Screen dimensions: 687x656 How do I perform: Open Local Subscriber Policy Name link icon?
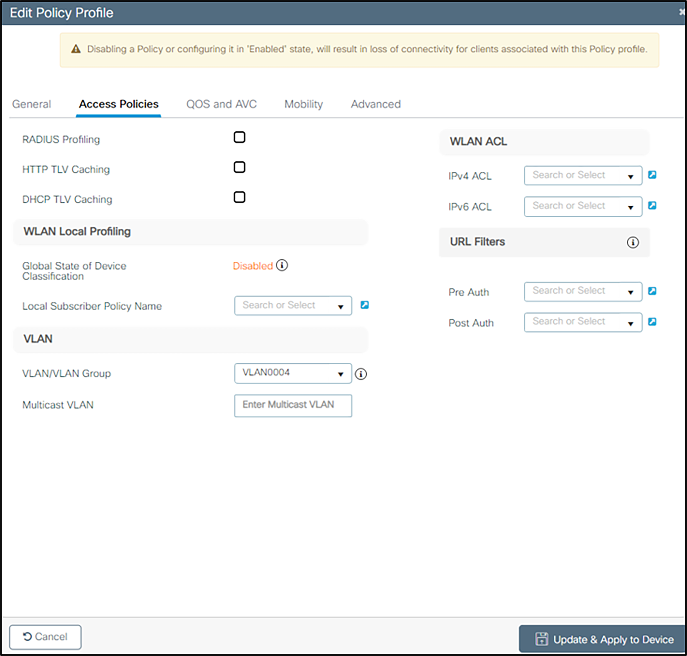coord(364,305)
